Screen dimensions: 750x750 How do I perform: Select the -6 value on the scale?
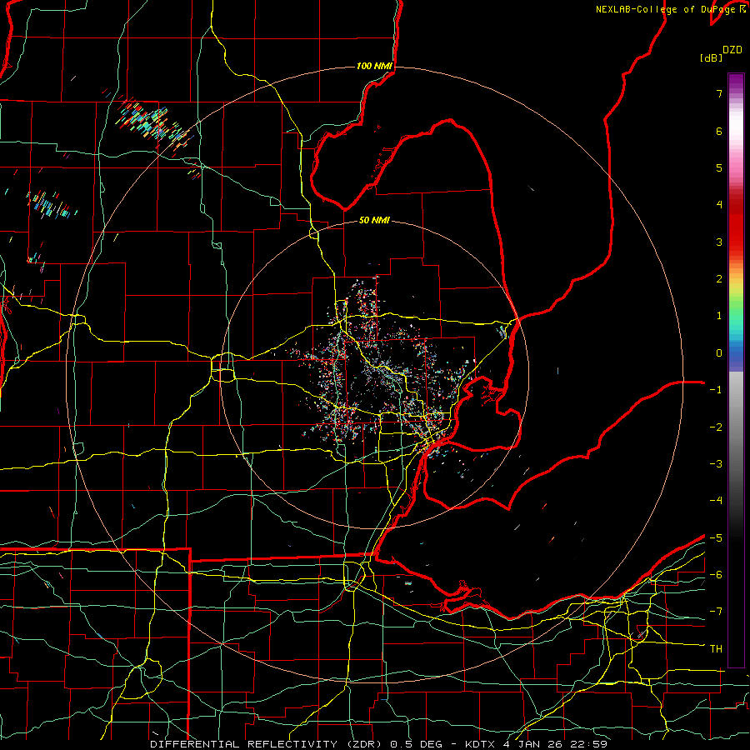(716, 575)
